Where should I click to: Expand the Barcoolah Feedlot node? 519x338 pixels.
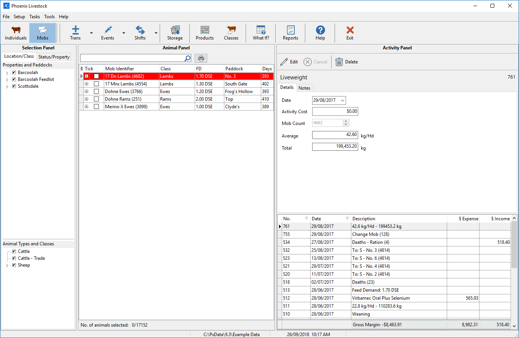(7, 80)
